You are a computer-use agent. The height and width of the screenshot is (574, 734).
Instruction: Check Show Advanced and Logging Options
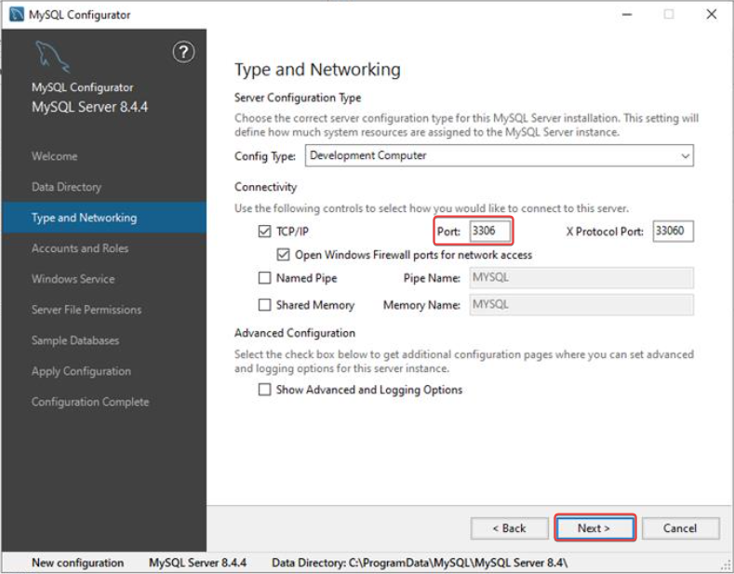(x=263, y=390)
